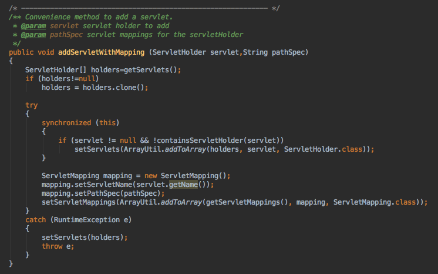
Task: Click the try keyword
Action: 31,105
